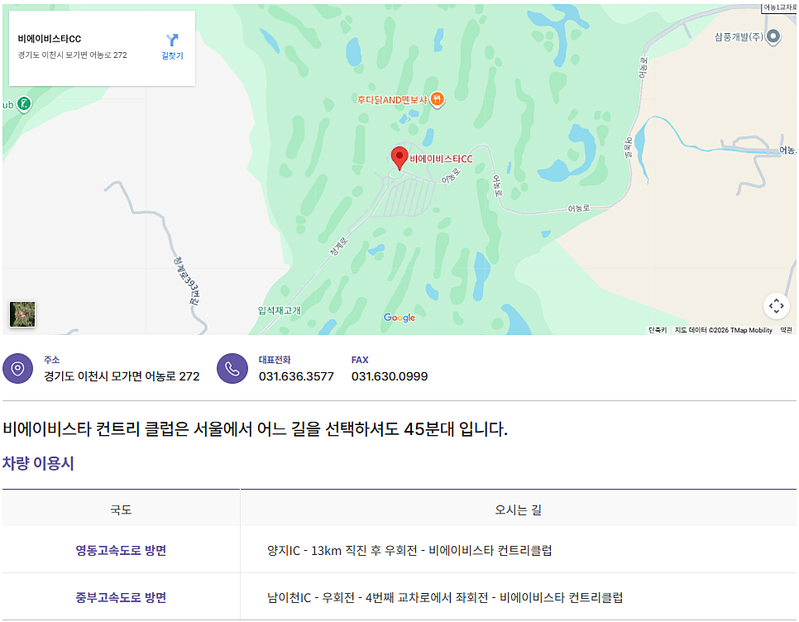This screenshot has width=799, height=622.
Task: Click the 길찾기 text link
Action: [172, 56]
